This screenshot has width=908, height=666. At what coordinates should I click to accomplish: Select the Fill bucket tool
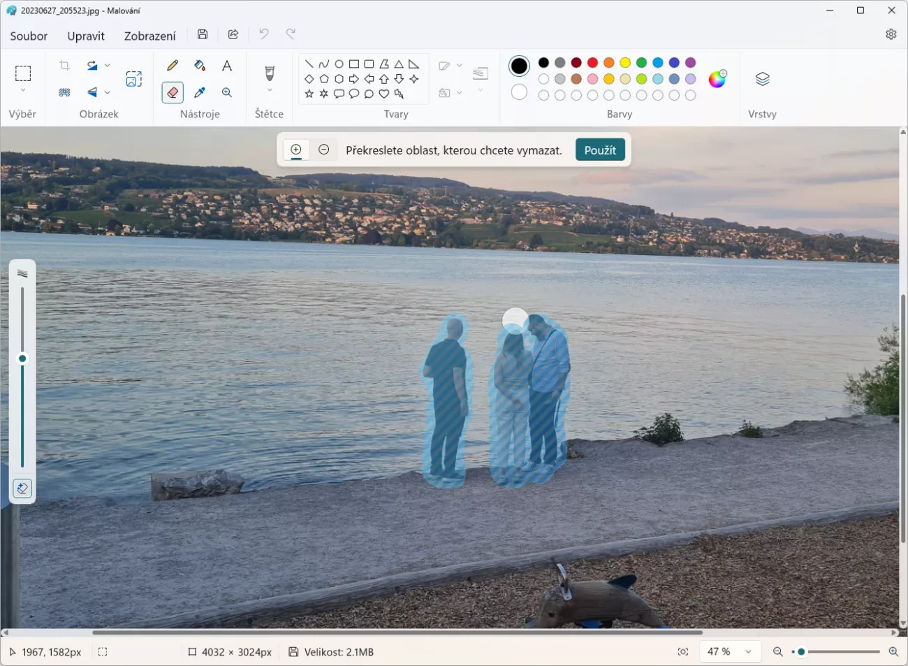click(x=200, y=66)
